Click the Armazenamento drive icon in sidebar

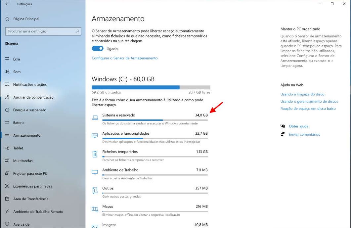click(7, 135)
